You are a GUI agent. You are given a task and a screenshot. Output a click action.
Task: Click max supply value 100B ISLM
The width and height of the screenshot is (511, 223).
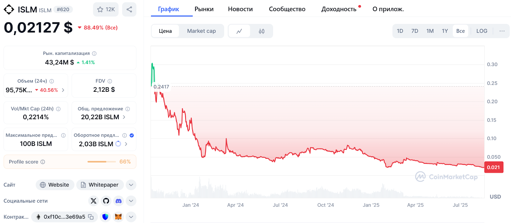(x=36, y=144)
